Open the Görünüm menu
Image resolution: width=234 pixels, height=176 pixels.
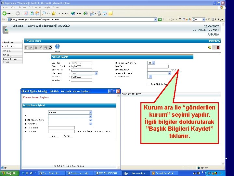pos(22,7)
